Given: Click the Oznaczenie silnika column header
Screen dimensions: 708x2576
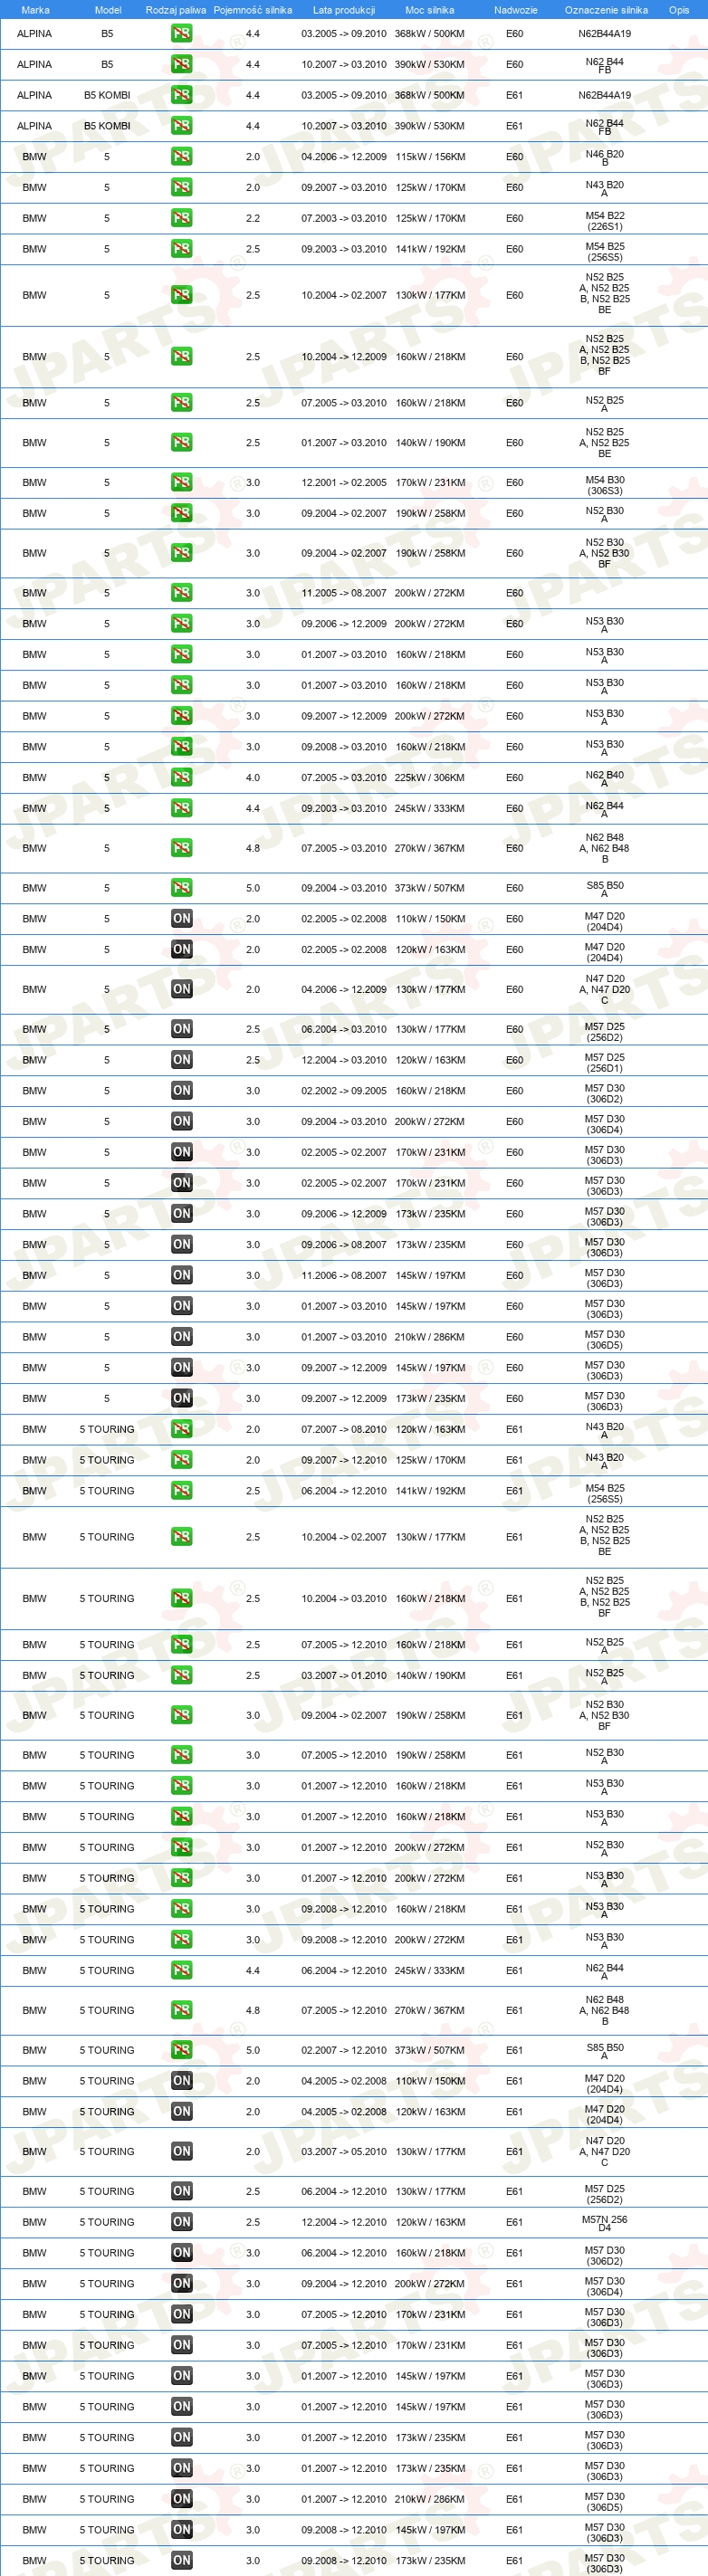Looking at the screenshot, I should pyautogui.click(x=606, y=10).
